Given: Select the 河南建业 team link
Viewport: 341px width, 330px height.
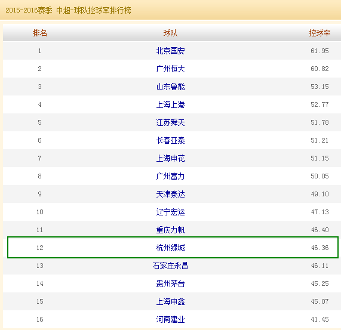Looking at the screenshot, I should click(x=170, y=319).
